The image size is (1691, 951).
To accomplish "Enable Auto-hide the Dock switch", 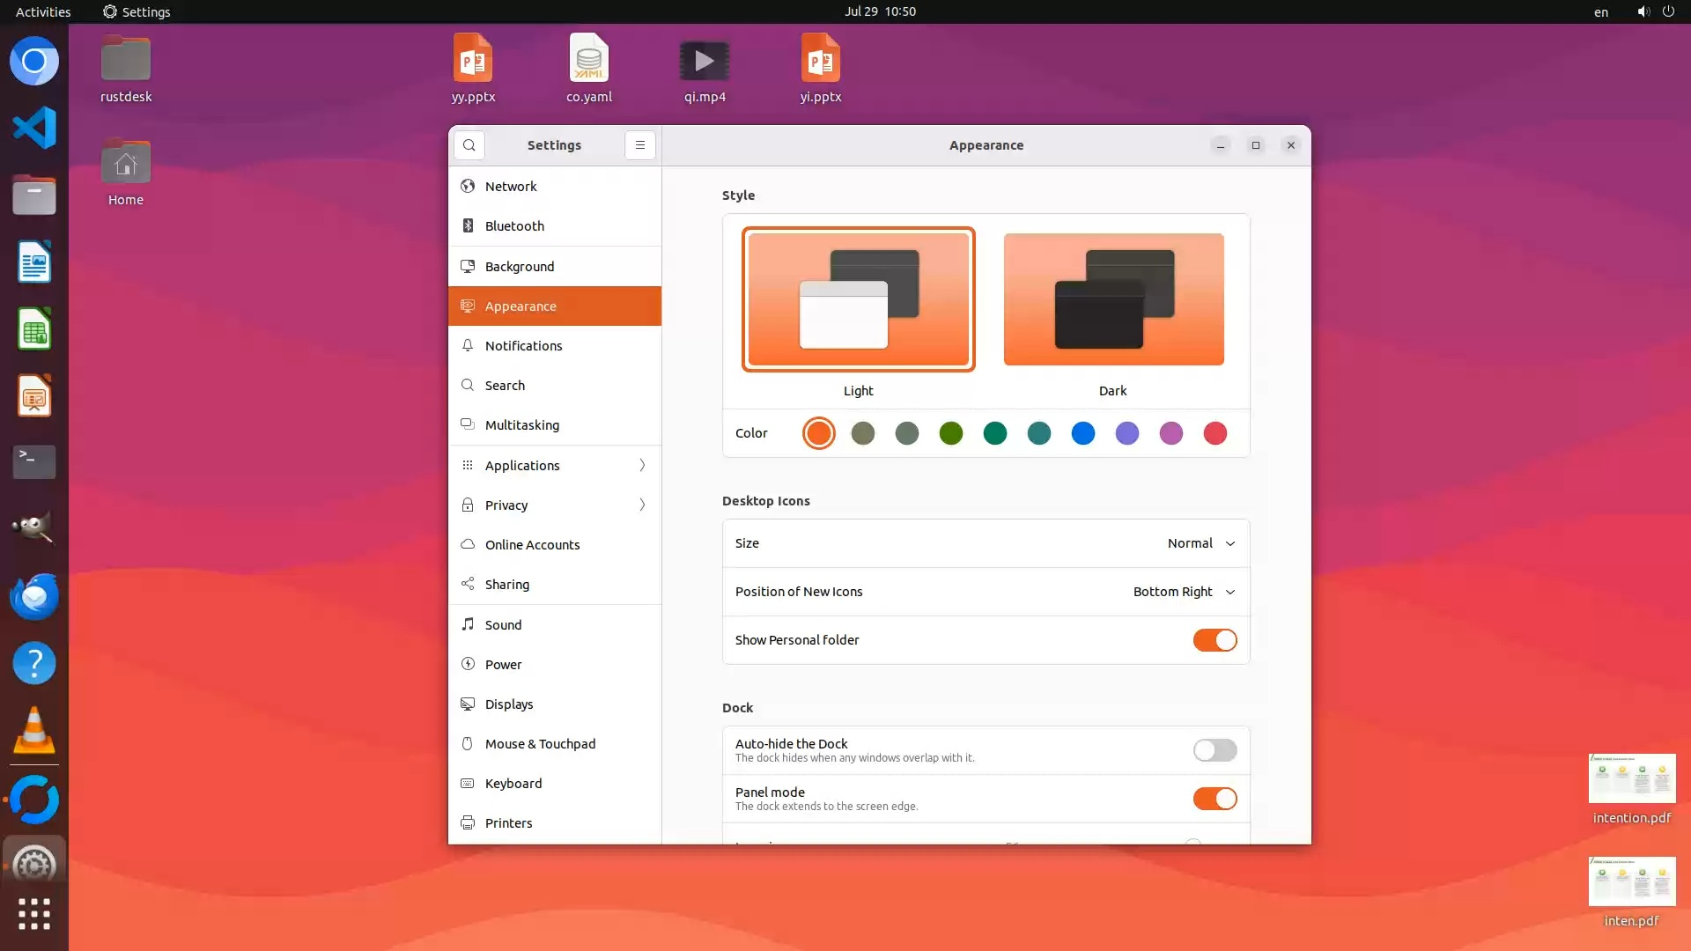I will tap(1215, 750).
